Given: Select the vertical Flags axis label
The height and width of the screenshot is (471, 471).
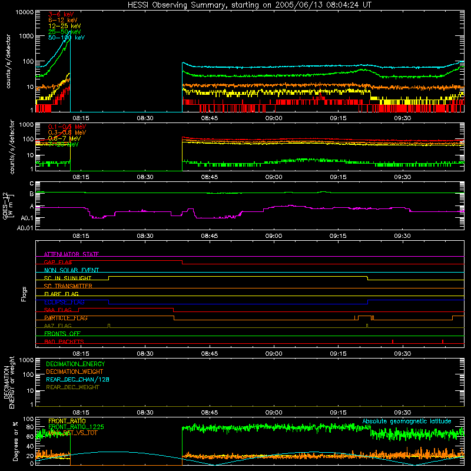Looking at the screenshot, I should (24, 294).
